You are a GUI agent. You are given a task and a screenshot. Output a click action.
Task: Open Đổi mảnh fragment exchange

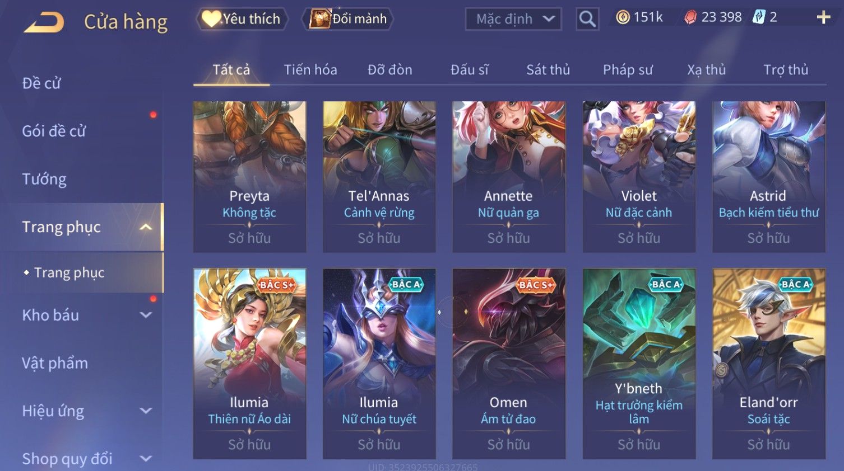(x=348, y=19)
